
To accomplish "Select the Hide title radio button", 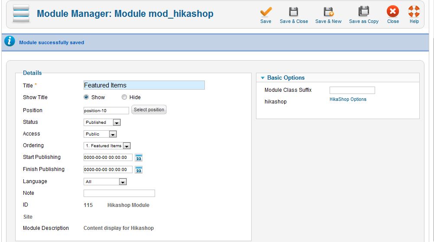I will [124, 97].
